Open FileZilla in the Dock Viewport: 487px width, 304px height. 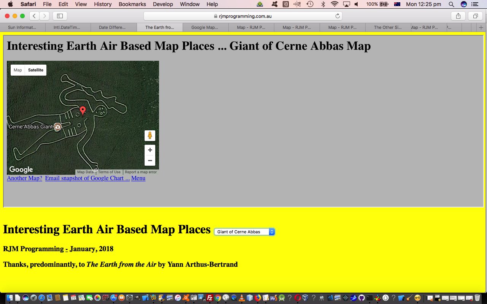[210, 298]
